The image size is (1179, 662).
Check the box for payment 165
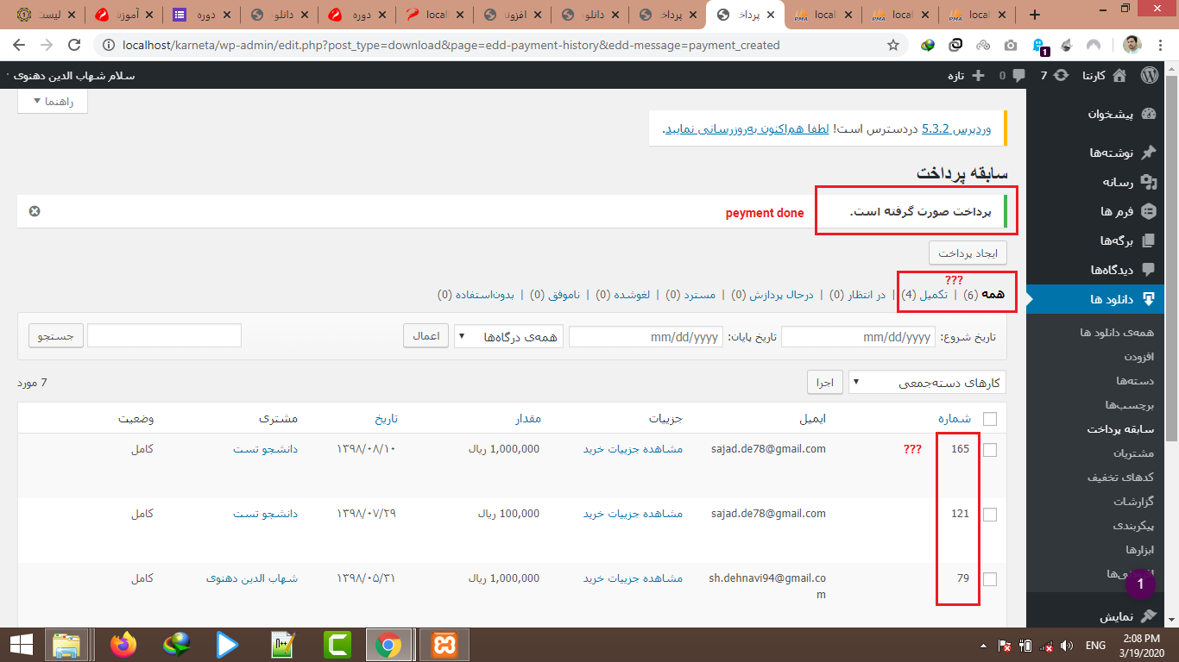click(990, 449)
